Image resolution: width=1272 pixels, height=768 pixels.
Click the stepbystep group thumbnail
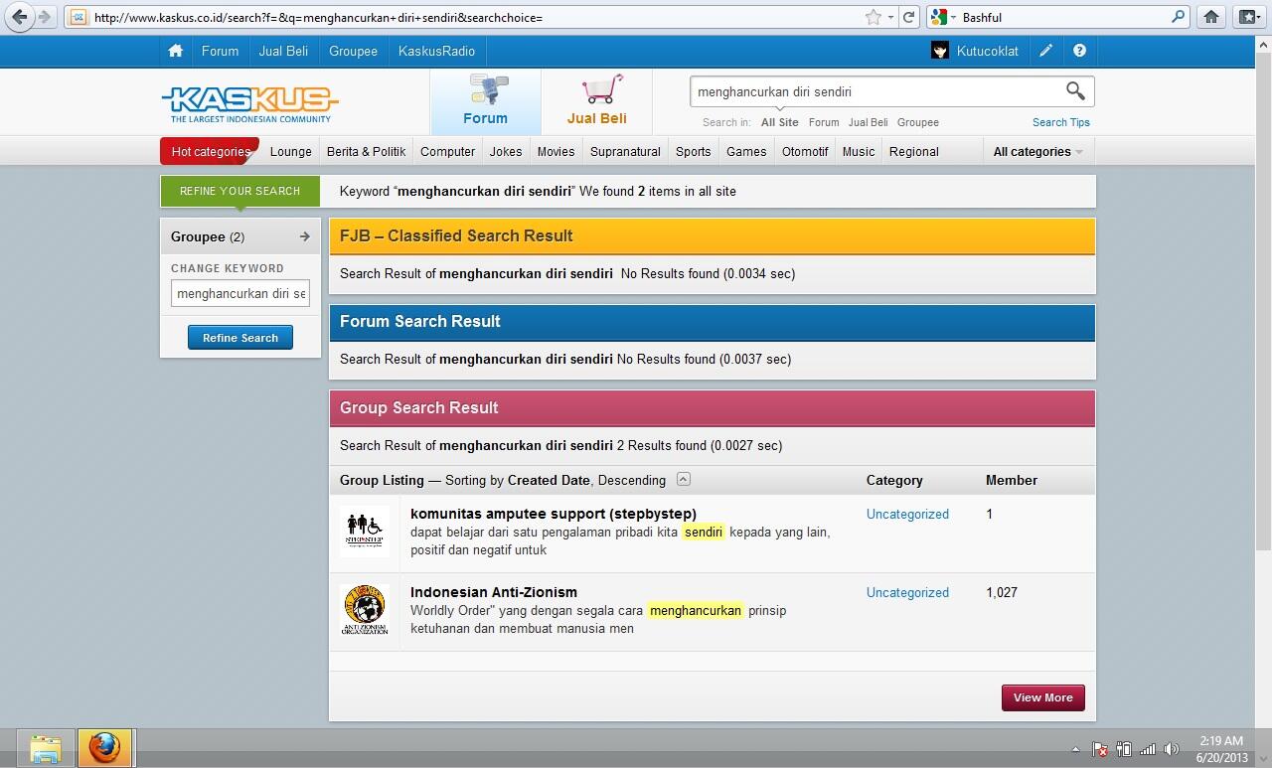pos(364,531)
